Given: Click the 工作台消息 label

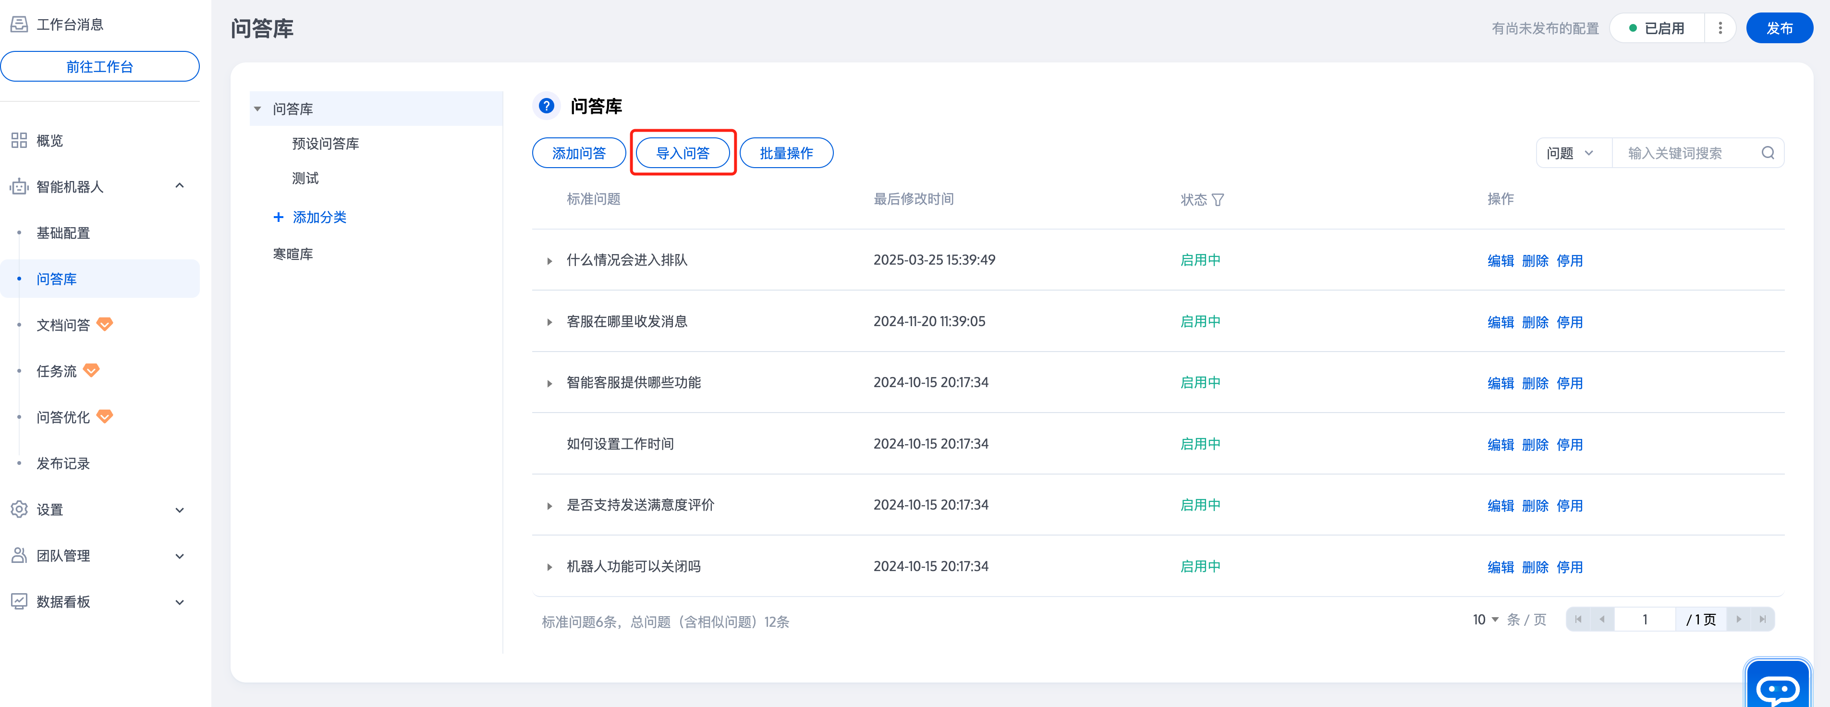Looking at the screenshot, I should tap(70, 24).
